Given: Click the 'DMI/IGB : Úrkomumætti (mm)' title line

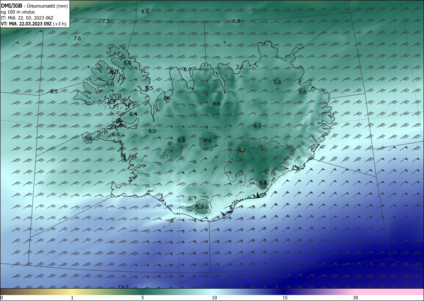Looking at the screenshot, I should 34,5.
